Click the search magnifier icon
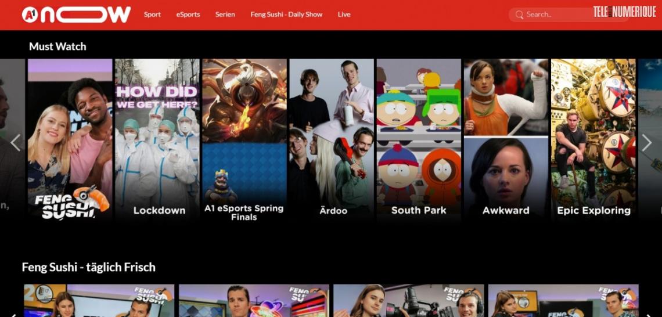The width and height of the screenshot is (662, 317). pos(519,15)
